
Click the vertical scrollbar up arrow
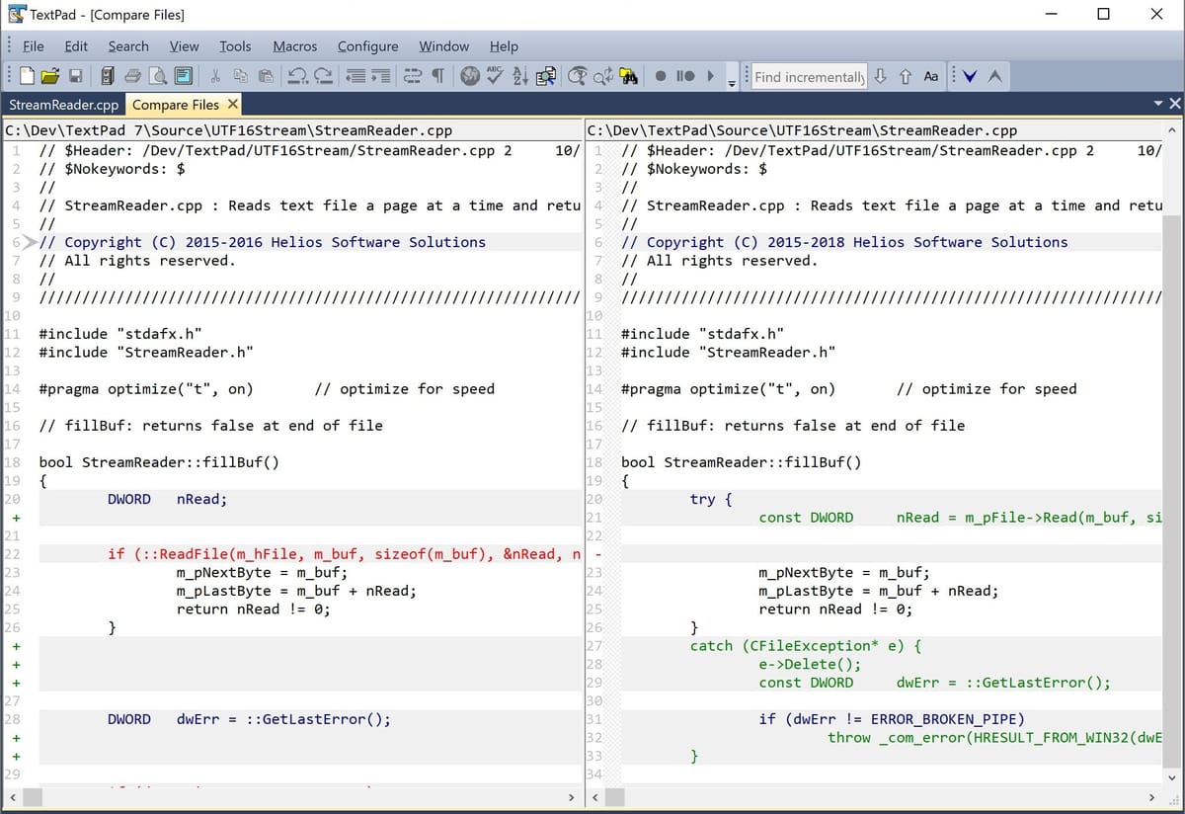tap(1172, 130)
